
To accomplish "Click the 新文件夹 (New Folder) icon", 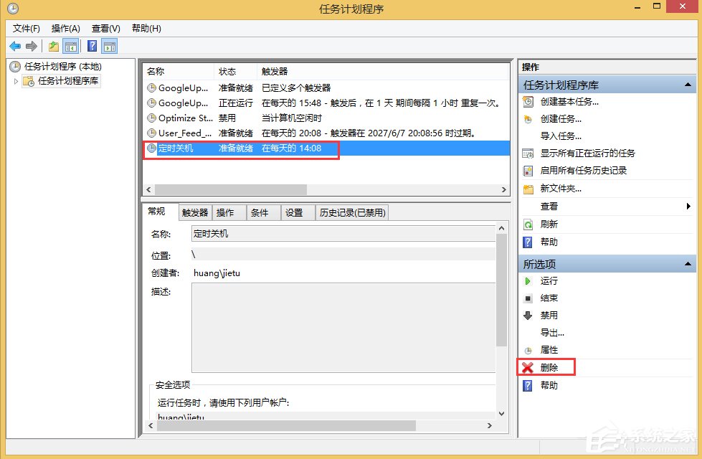I will (x=528, y=188).
